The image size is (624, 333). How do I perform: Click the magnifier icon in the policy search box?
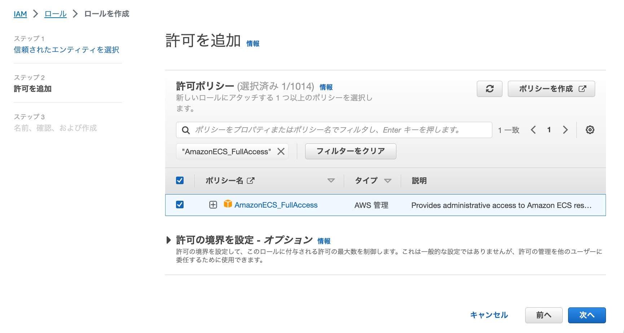pyautogui.click(x=185, y=130)
